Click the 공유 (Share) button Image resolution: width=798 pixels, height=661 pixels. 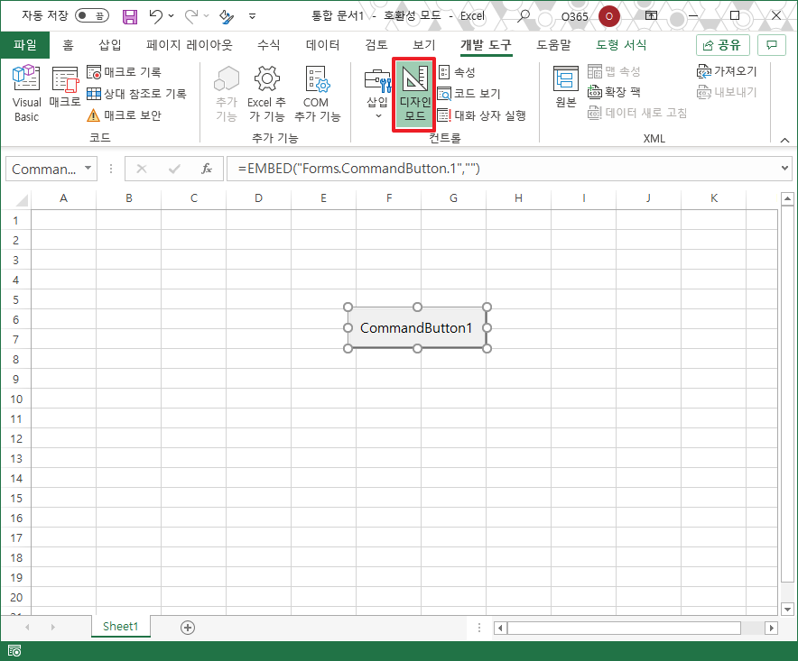(x=722, y=45)
